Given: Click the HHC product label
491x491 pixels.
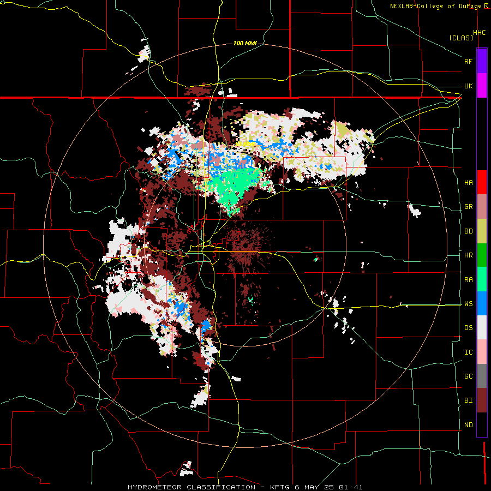Looking at the screenshot, I should [479, 33].
